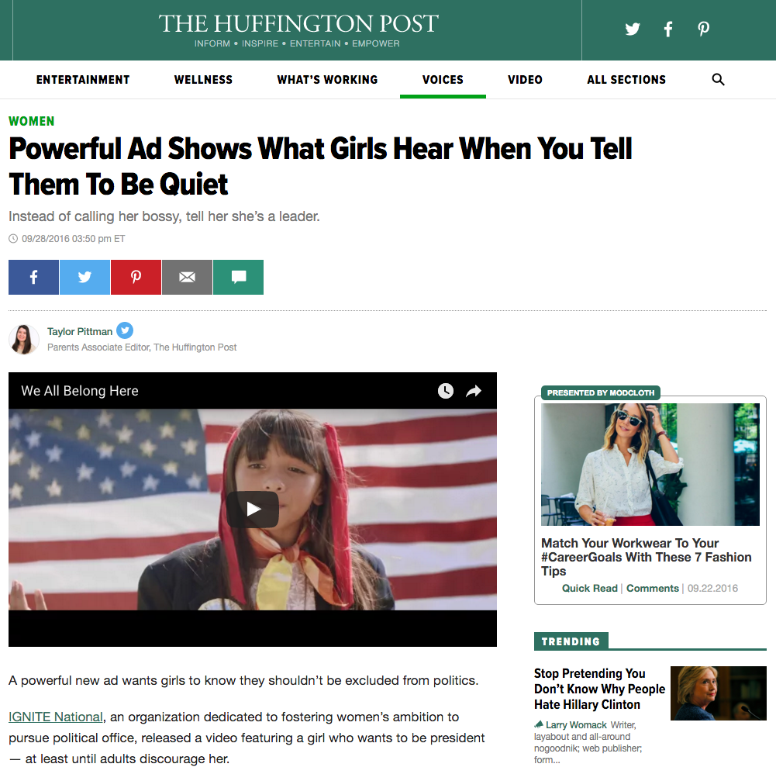Viewport: 776px width, 781px height.
Task: Follow the IGNITE National hyperlink
Action: click(56, 717)
